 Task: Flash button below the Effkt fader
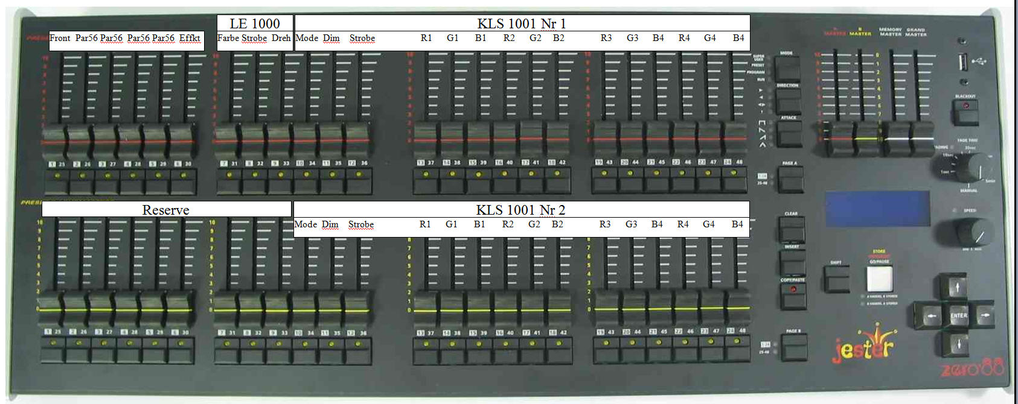coord(184,182)
